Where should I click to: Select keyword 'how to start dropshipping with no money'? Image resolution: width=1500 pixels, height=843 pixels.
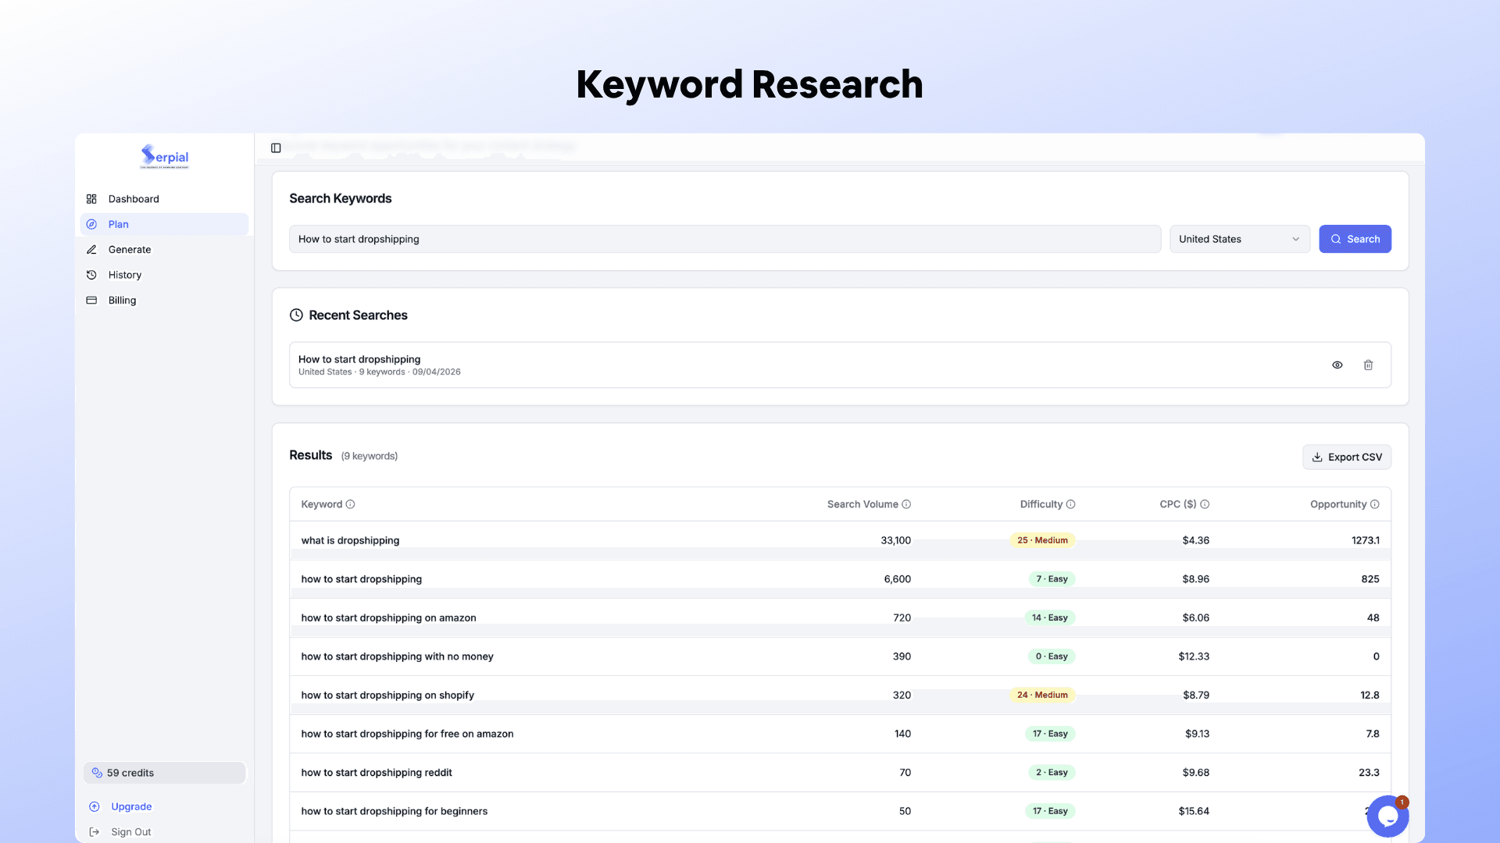397,656
